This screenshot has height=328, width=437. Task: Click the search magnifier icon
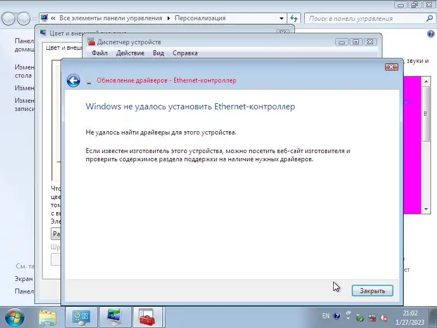[429, 19]
